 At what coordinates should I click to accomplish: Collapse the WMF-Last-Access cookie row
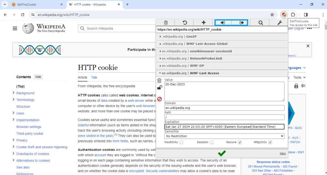coord(222,73)
